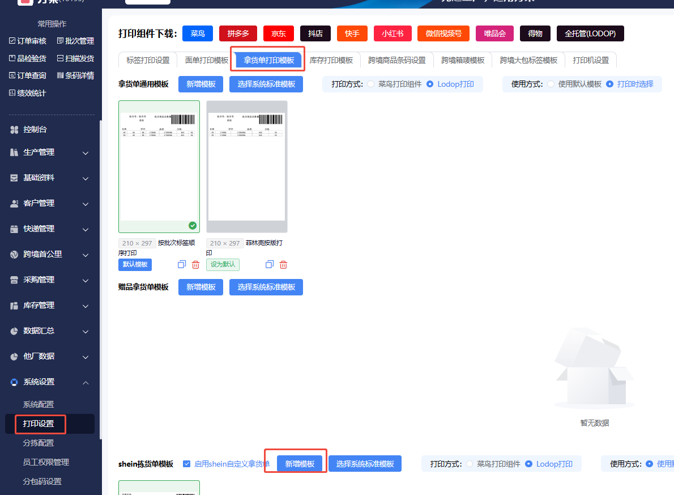Open 条码详情 quick action
Viewport: 674px width, 495px height.
point(76,75)
